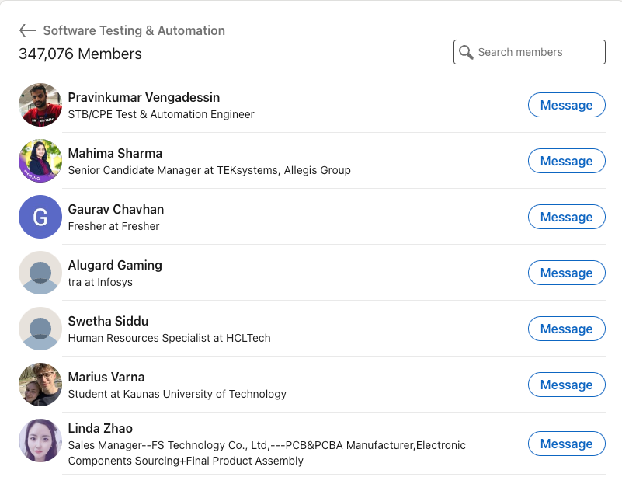Message Mahima Sharma

(566, 161)
